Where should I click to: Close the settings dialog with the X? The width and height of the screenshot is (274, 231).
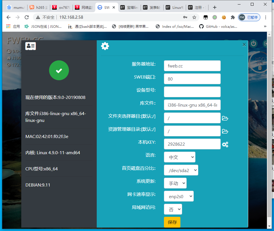click(244, 45)
